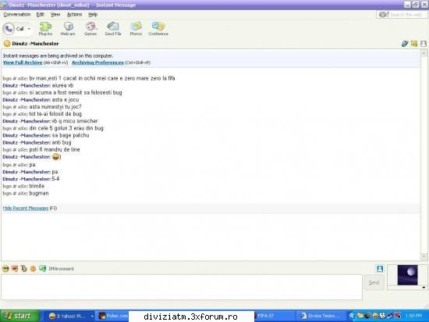429x322 pixels.
Task: Expand grouped Yahoo taskbar dropdown arrow
Action: 92,316
